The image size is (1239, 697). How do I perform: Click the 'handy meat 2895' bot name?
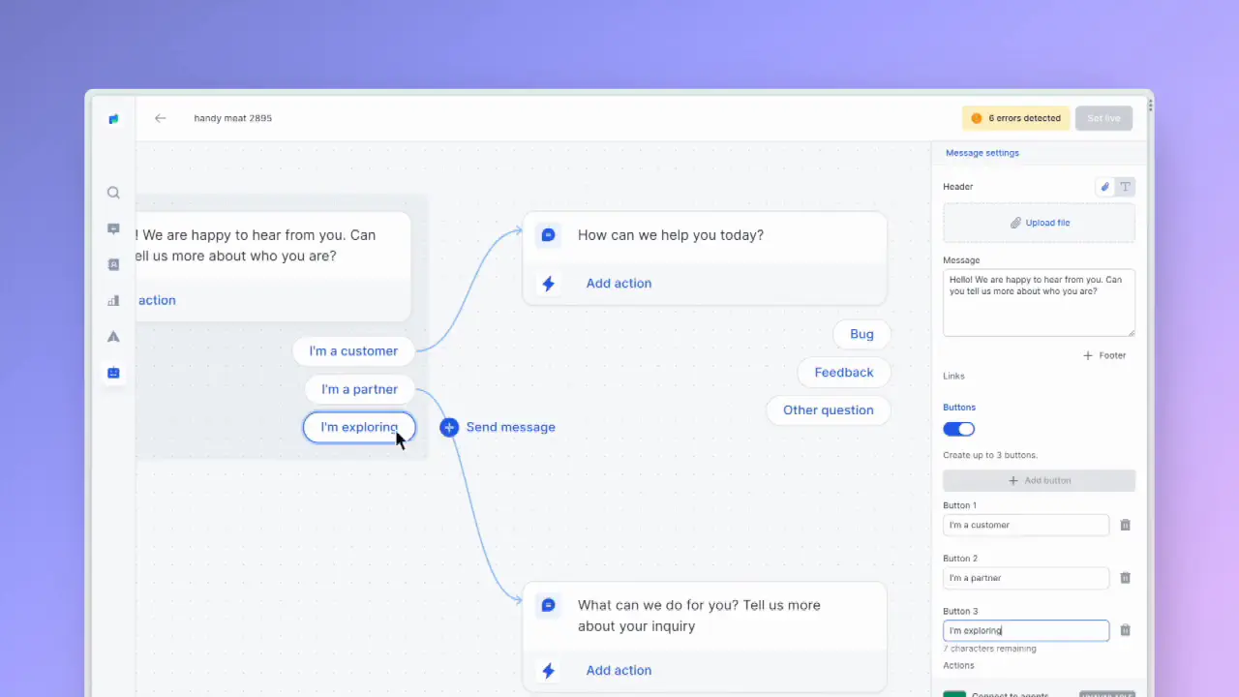233,118
